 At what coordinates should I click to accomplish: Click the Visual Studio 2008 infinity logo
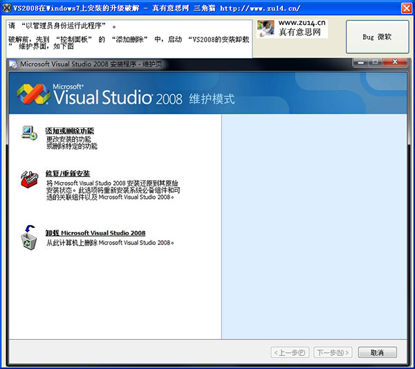[33, 94]
